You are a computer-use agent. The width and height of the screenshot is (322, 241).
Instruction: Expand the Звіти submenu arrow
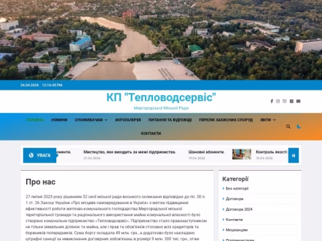274,120
